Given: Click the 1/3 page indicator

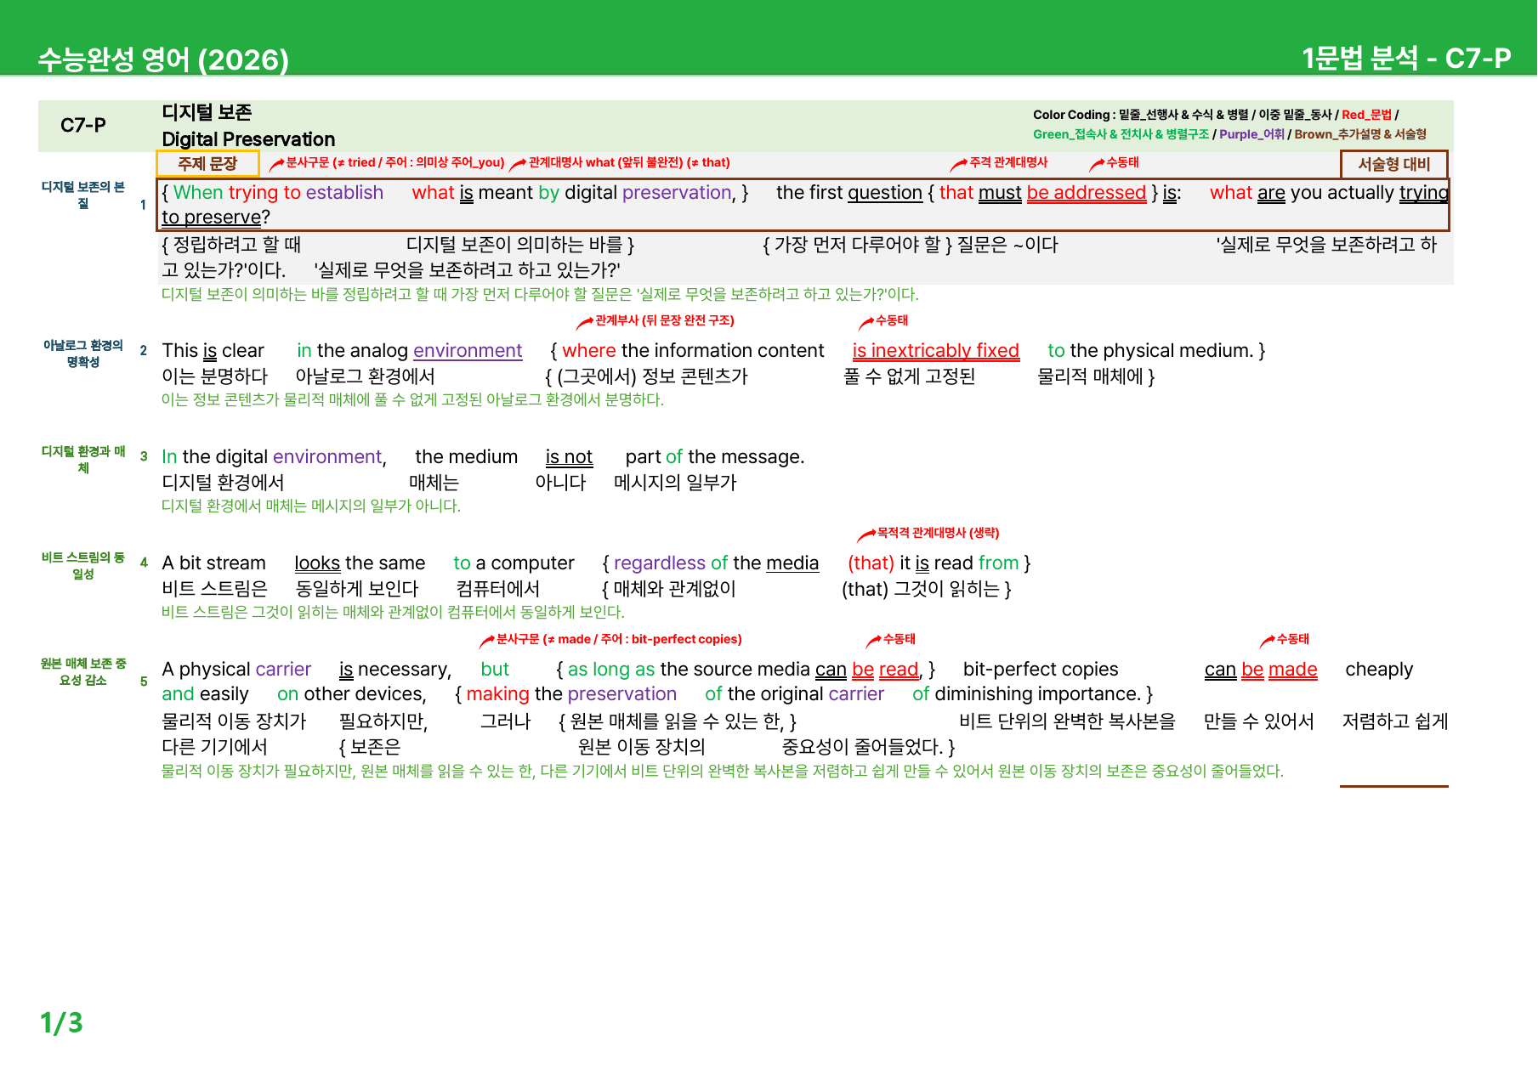Looking at the screenshot, I should (x=61, y=1023).
